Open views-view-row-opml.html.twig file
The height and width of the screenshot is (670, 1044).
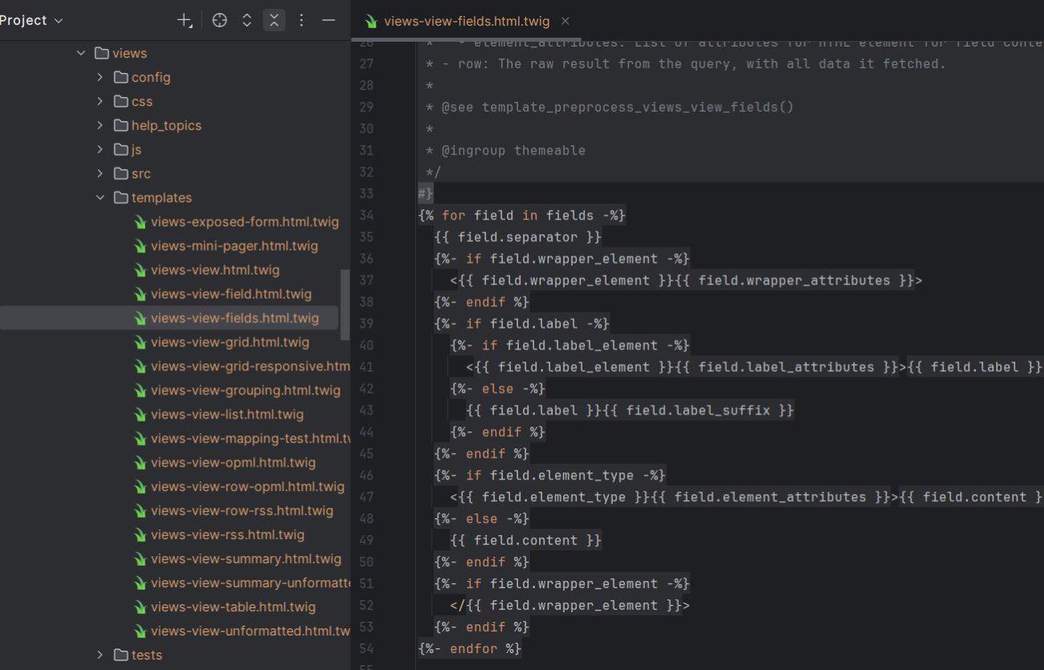pos(247,487)
